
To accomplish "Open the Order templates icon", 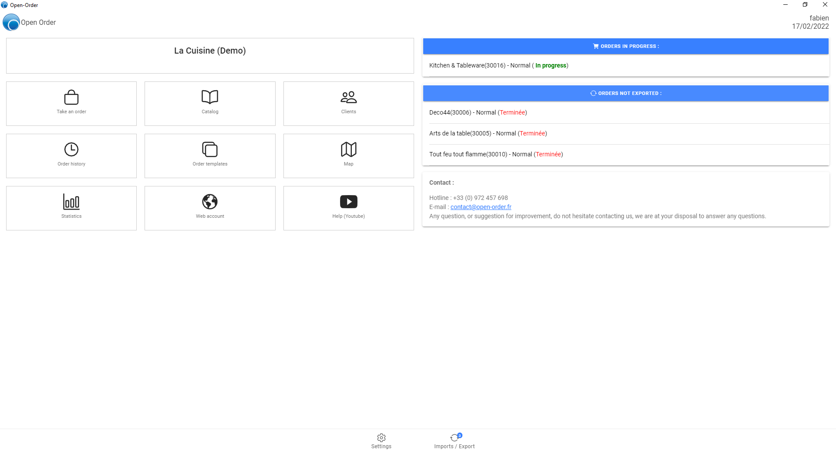I will (x=210, y=149).
